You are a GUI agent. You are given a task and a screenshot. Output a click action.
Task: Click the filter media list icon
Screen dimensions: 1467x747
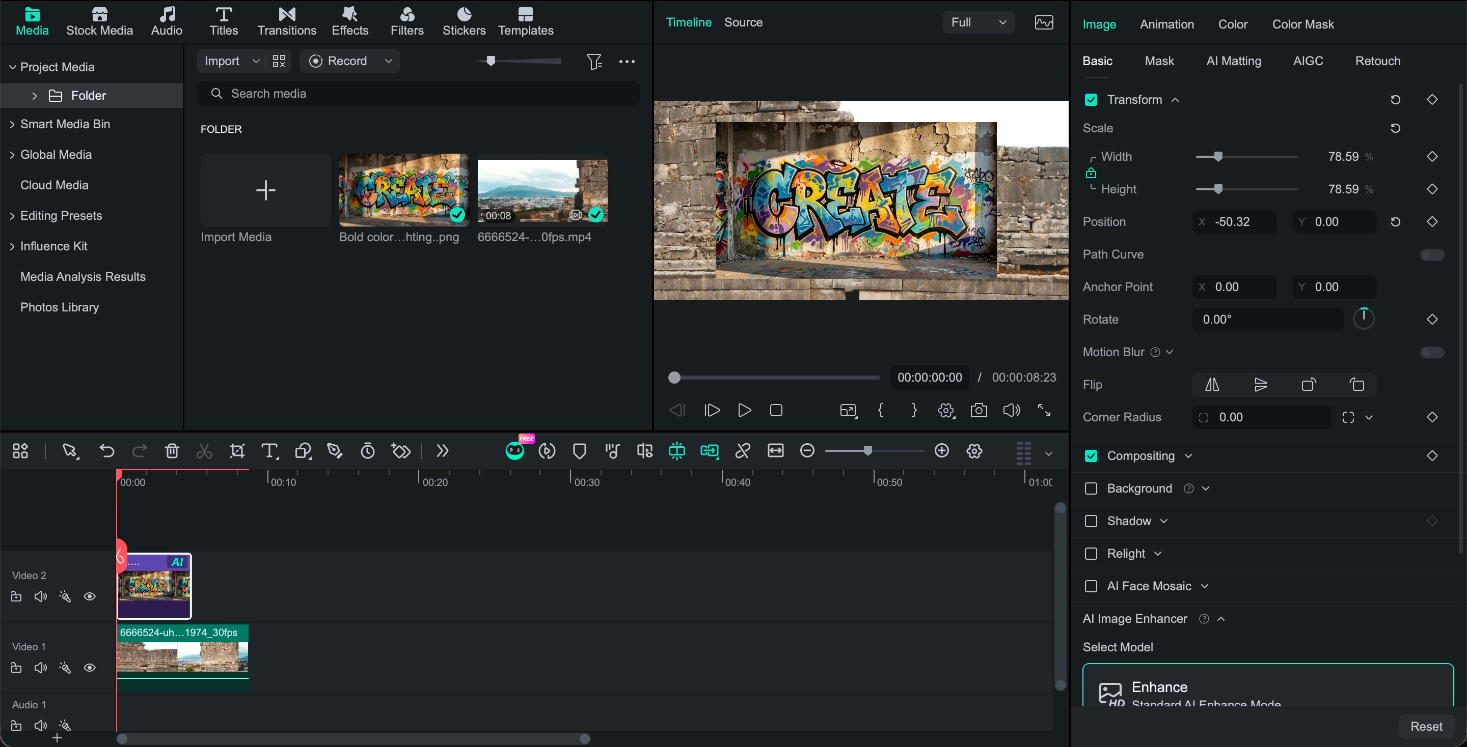click(x=594, y=61)
